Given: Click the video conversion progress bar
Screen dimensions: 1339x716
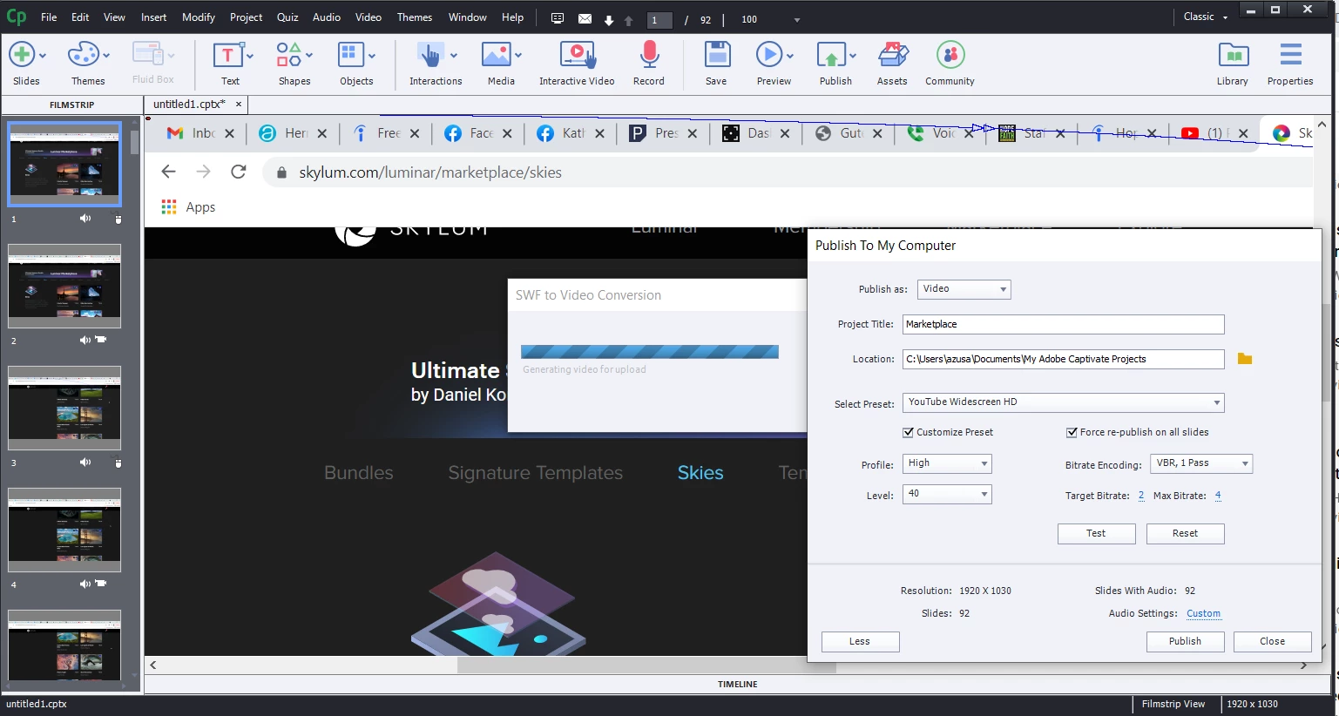Looking at the screenshot, I should point(649,352).
